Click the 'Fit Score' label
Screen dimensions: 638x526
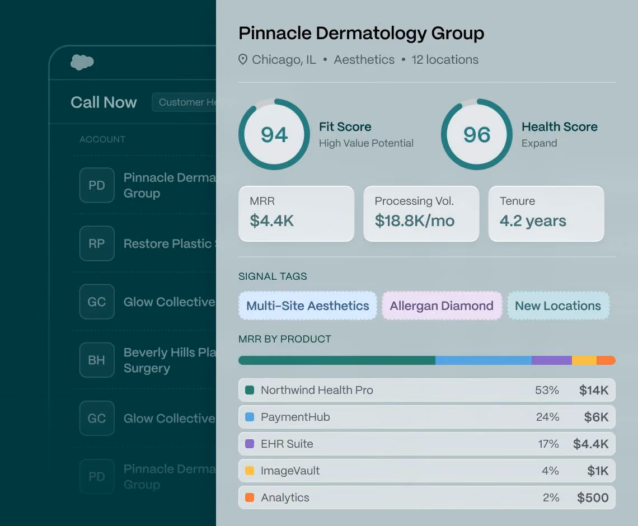345,127
